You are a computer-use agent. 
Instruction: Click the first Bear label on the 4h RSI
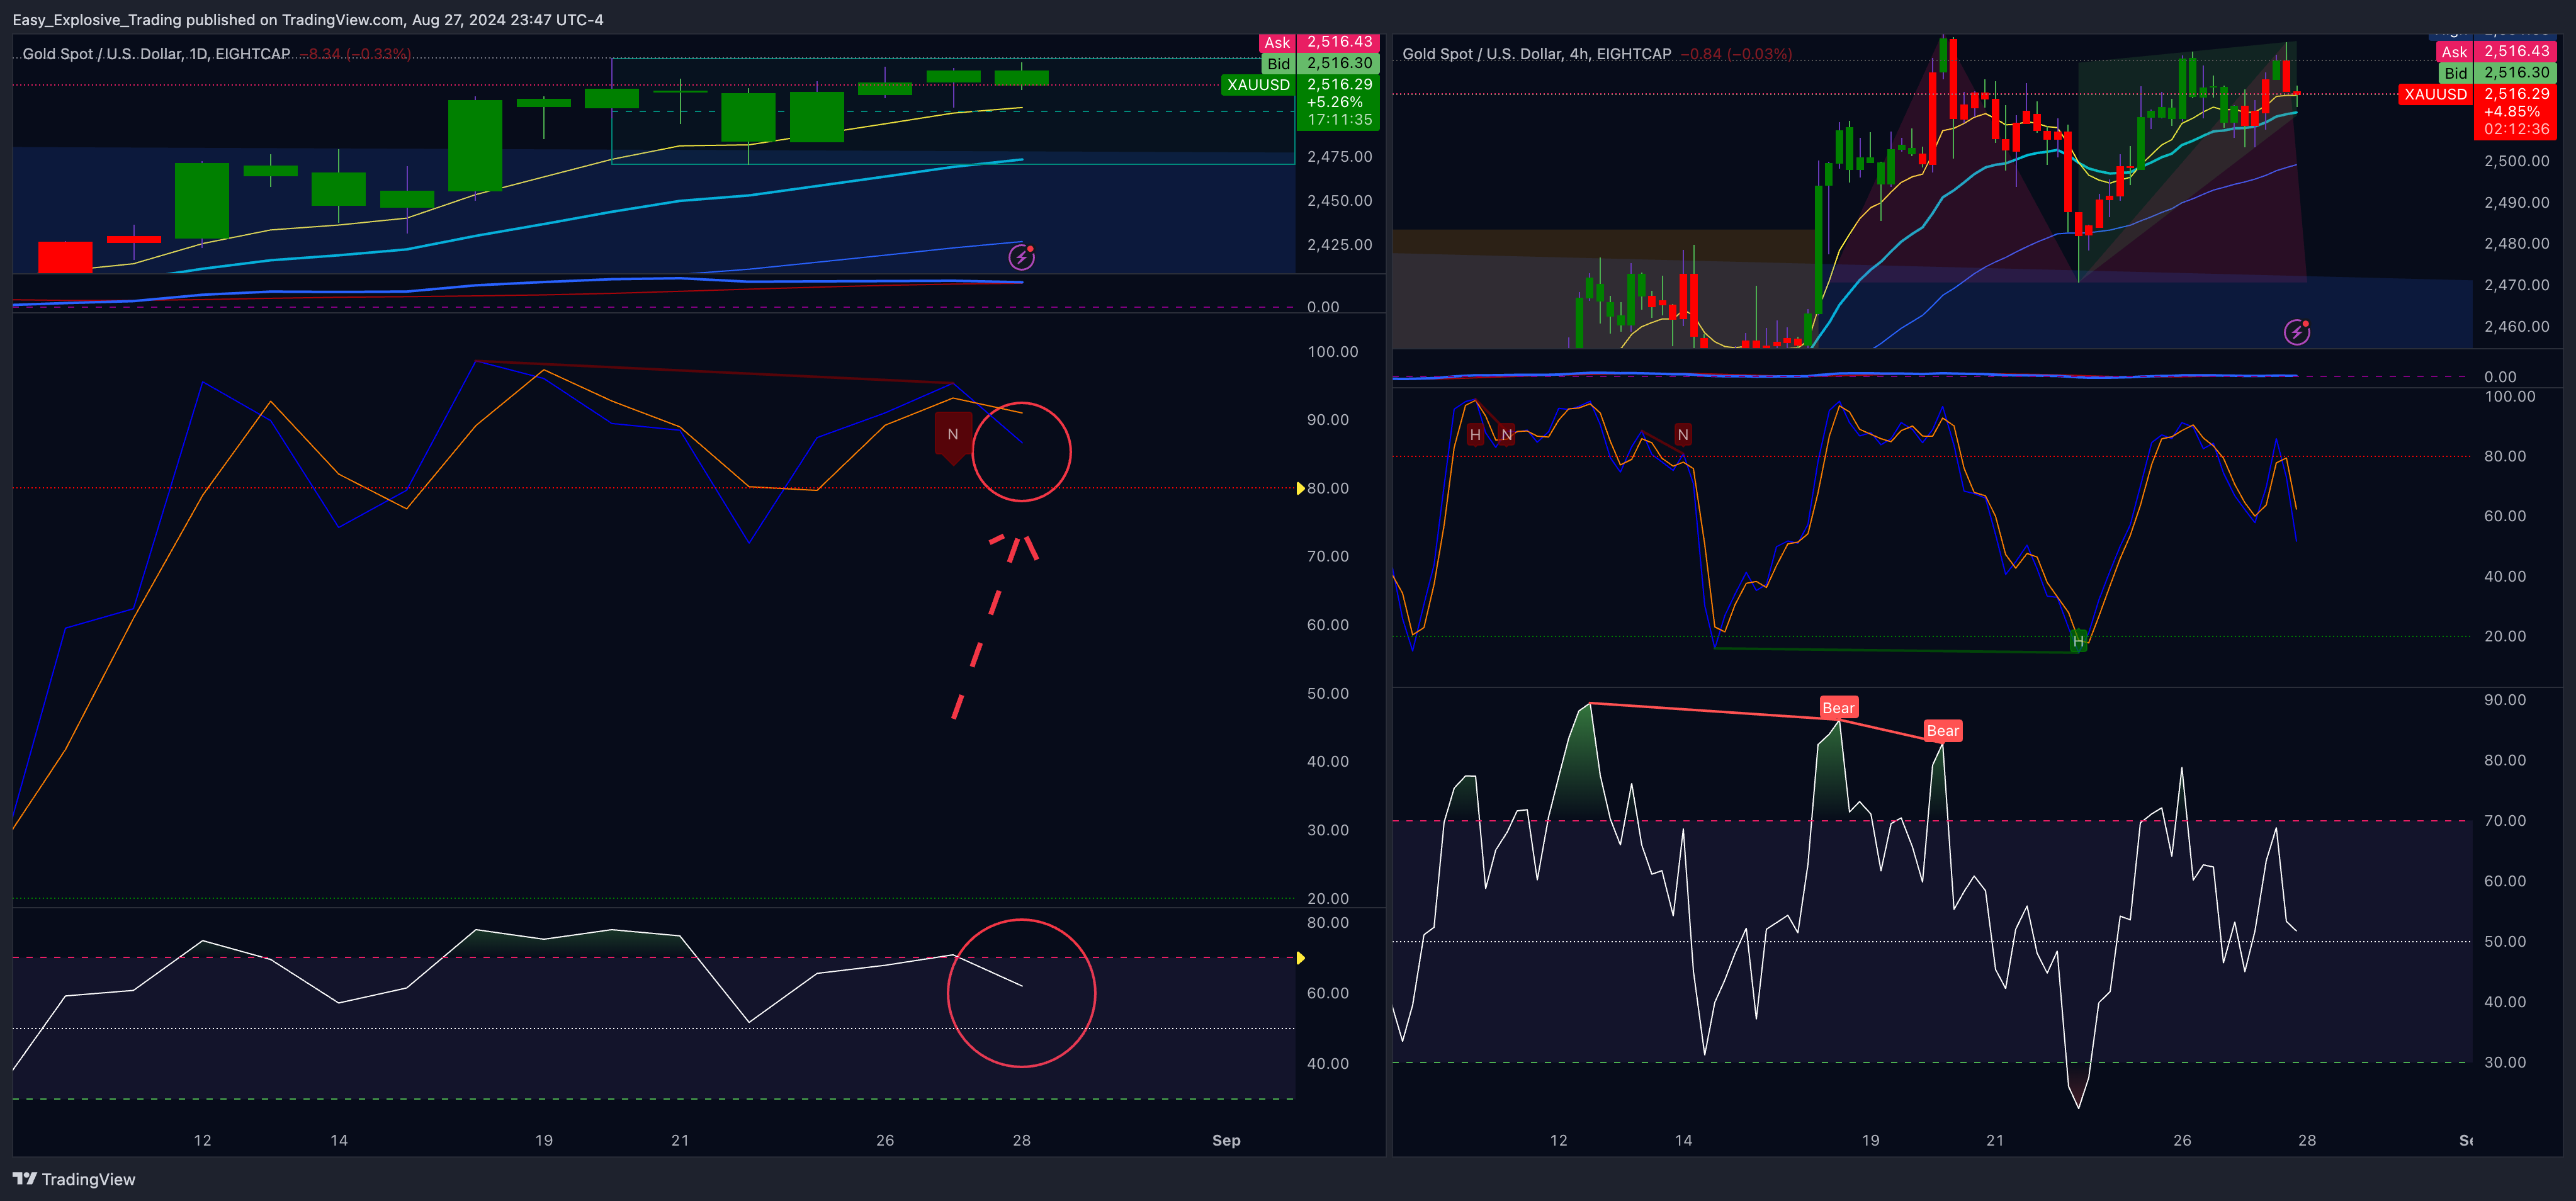pos(1838,708)
